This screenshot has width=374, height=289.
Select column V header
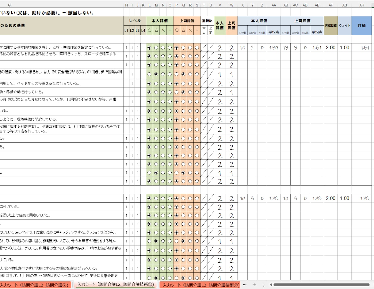[x=220, y=5]
